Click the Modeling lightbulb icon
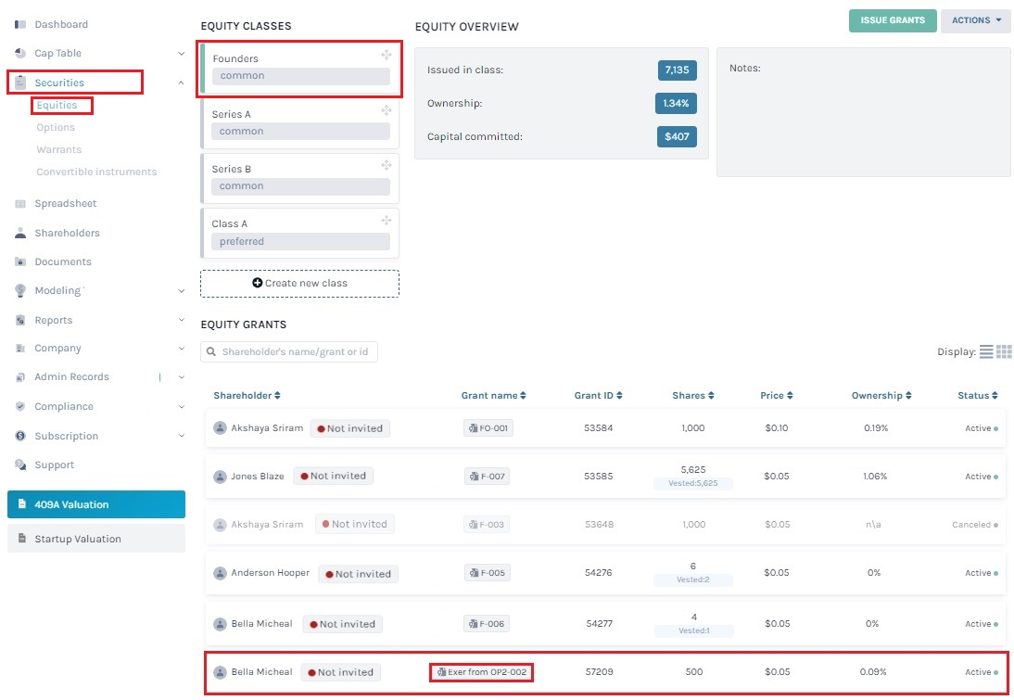Screen dimensions: 1014x700 (20, 290)
